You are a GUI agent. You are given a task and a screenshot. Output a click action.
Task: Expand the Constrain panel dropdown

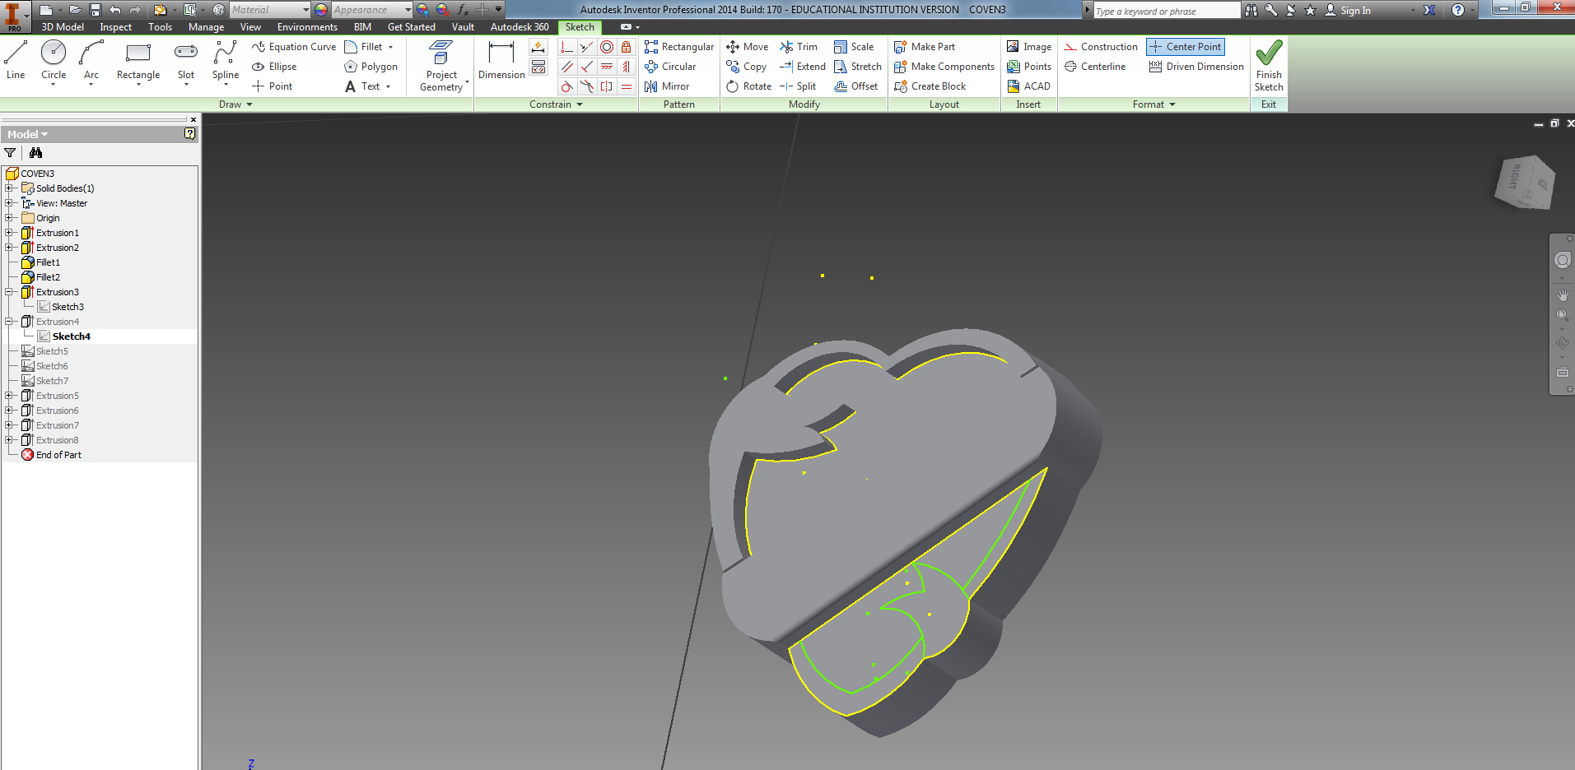pos(556,104)
